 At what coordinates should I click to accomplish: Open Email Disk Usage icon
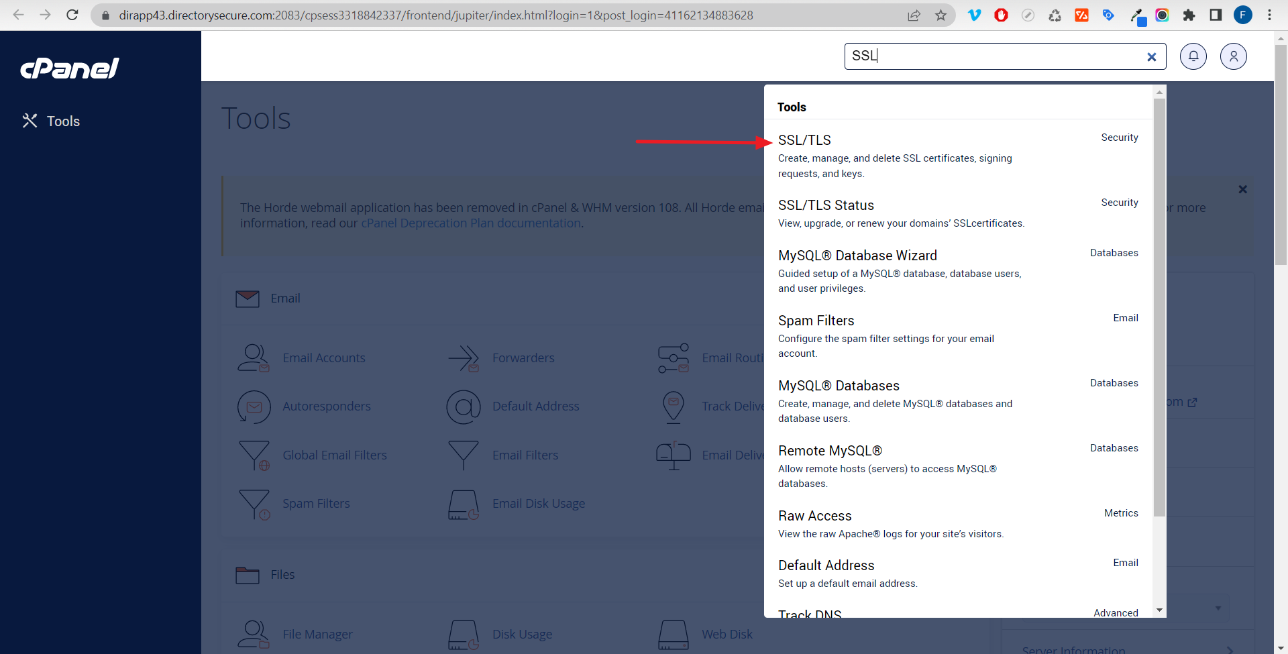pyautogui.click(x=464, y=504)
